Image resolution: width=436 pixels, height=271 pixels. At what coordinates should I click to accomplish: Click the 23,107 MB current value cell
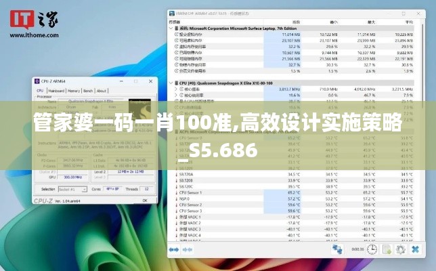(x=291, y=41)
